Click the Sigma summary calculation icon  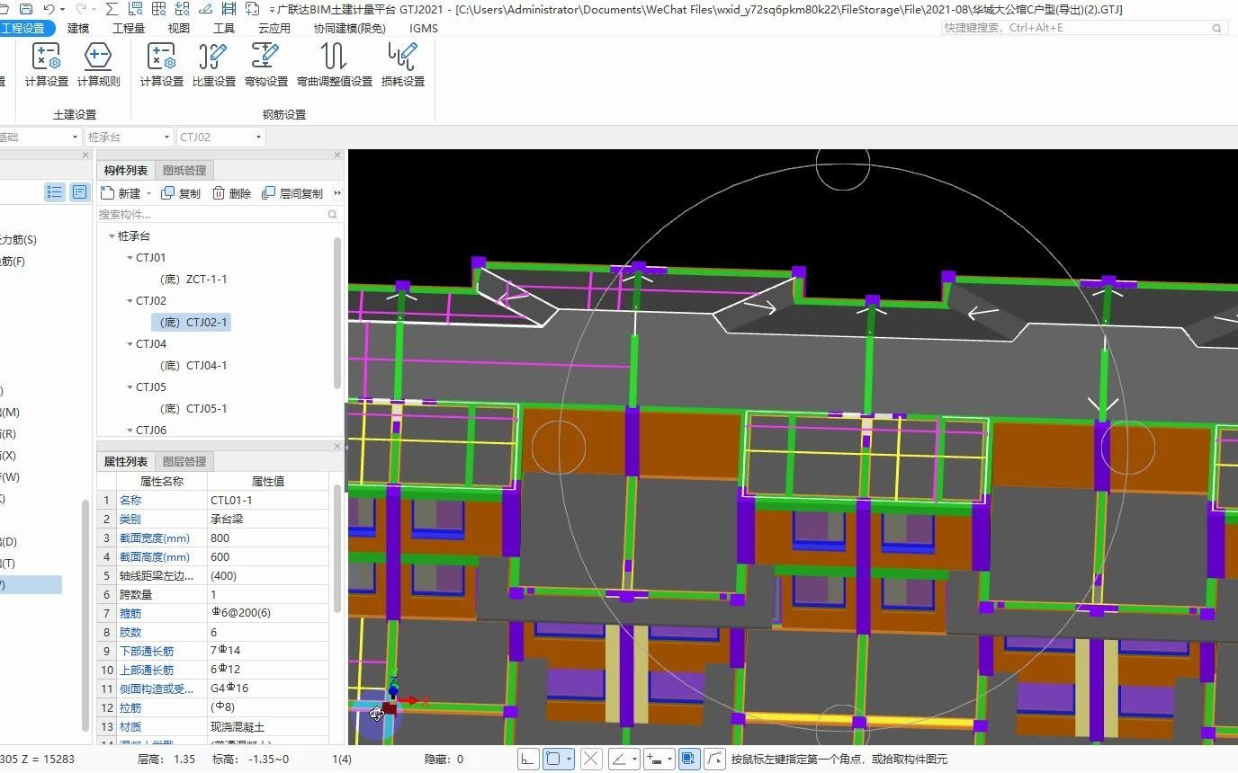click(112, 9)
